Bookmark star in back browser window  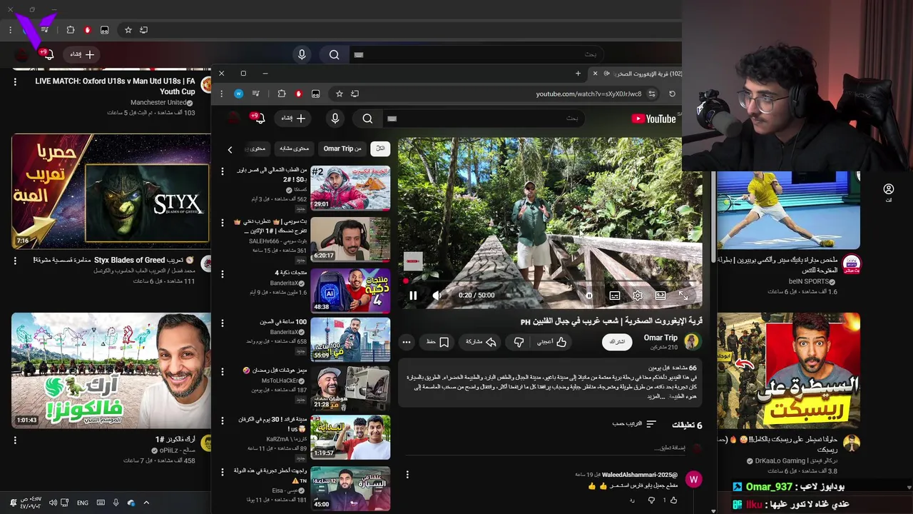click(x=128, y=30)
